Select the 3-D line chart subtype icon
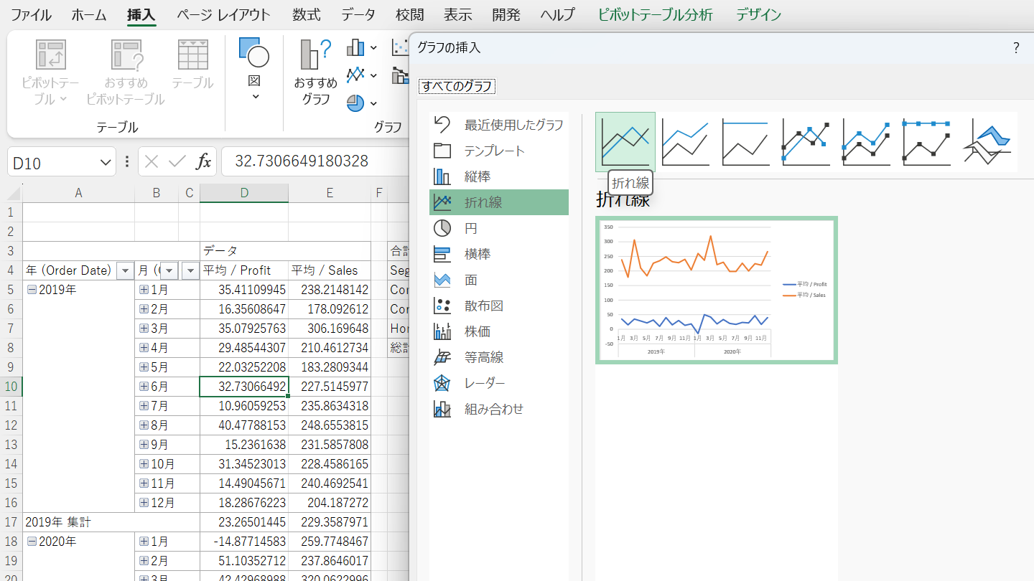The height and width of the screenshot is (581, 1034). [x=987, y=141]
